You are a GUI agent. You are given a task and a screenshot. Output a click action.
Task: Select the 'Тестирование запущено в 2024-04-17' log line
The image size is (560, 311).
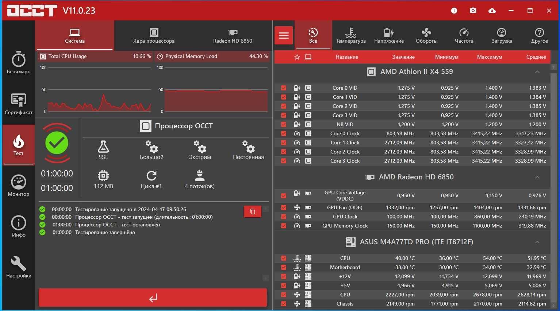coord(131,209)
